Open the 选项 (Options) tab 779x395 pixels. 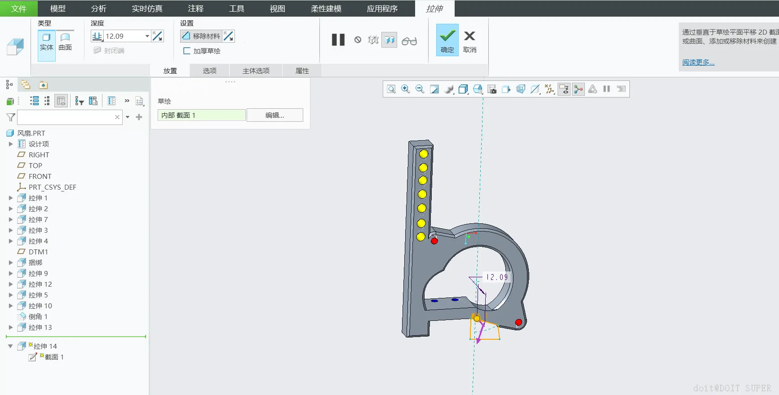pyautogui.click(x=209, y=71)
